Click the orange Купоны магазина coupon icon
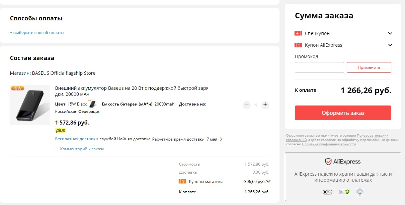 182,181
